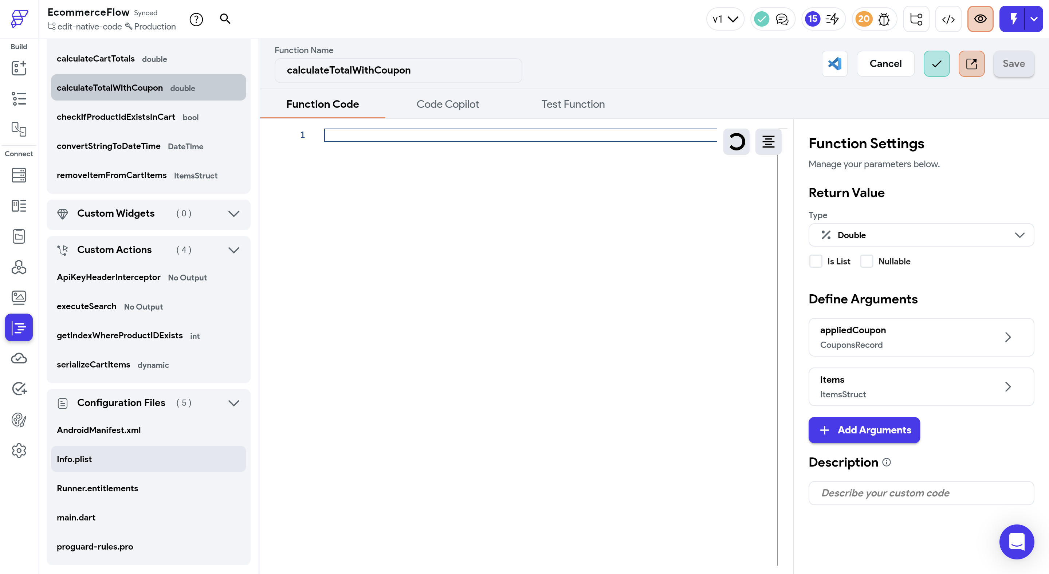Viewport: 1049px width, 574px height.
Task: Switch to the Code Copilot tab
Action: [x=448, y=104]
